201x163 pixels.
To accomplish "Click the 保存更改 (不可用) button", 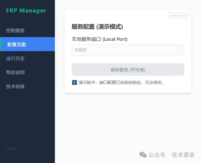I will (x=128, y=70).
